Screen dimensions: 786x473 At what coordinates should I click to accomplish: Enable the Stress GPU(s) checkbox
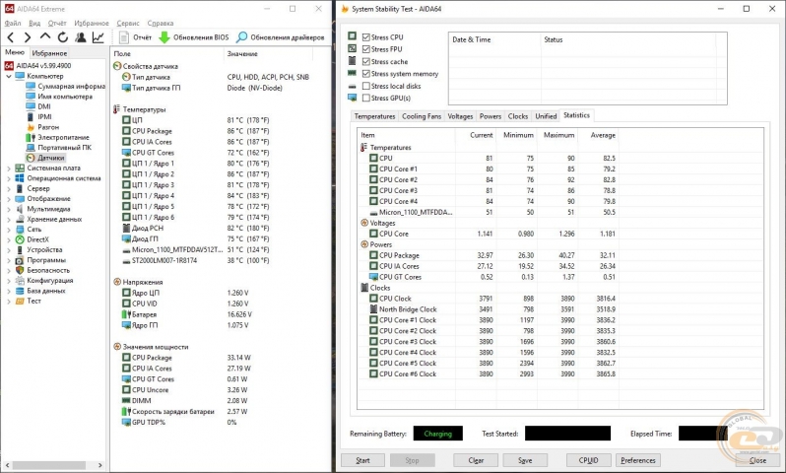click(366, 98)
